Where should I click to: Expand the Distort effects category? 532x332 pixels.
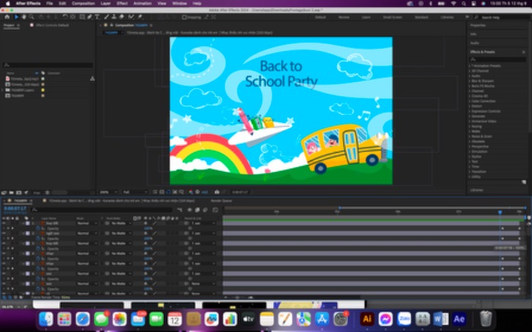[470, 106]
